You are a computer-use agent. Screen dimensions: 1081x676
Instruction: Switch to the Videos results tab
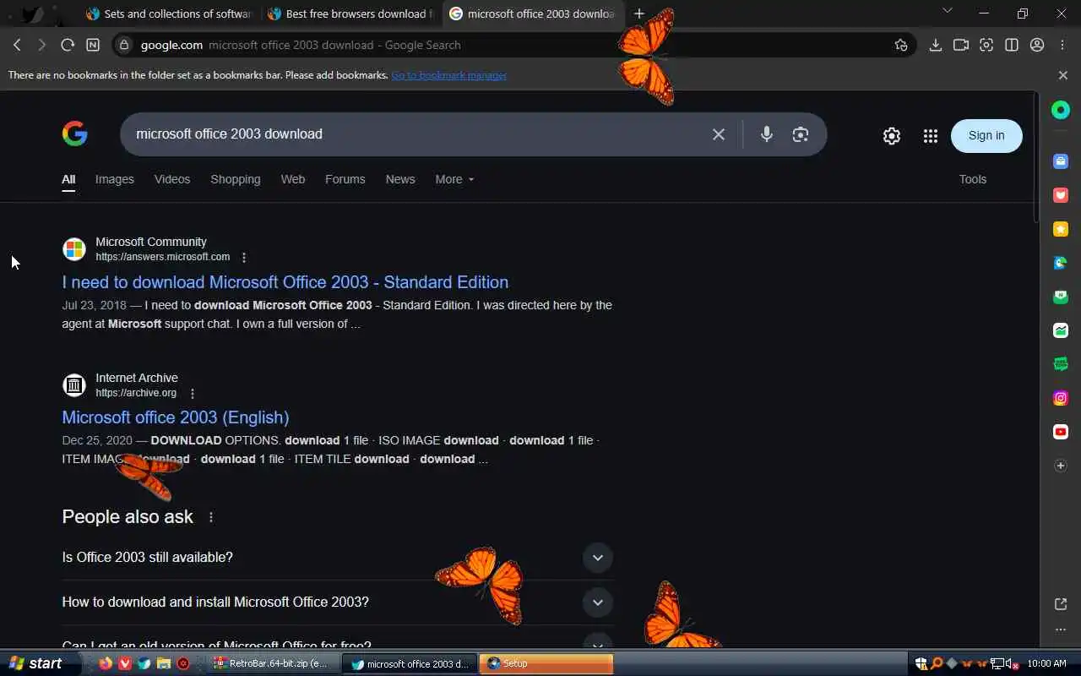[172, 179]
